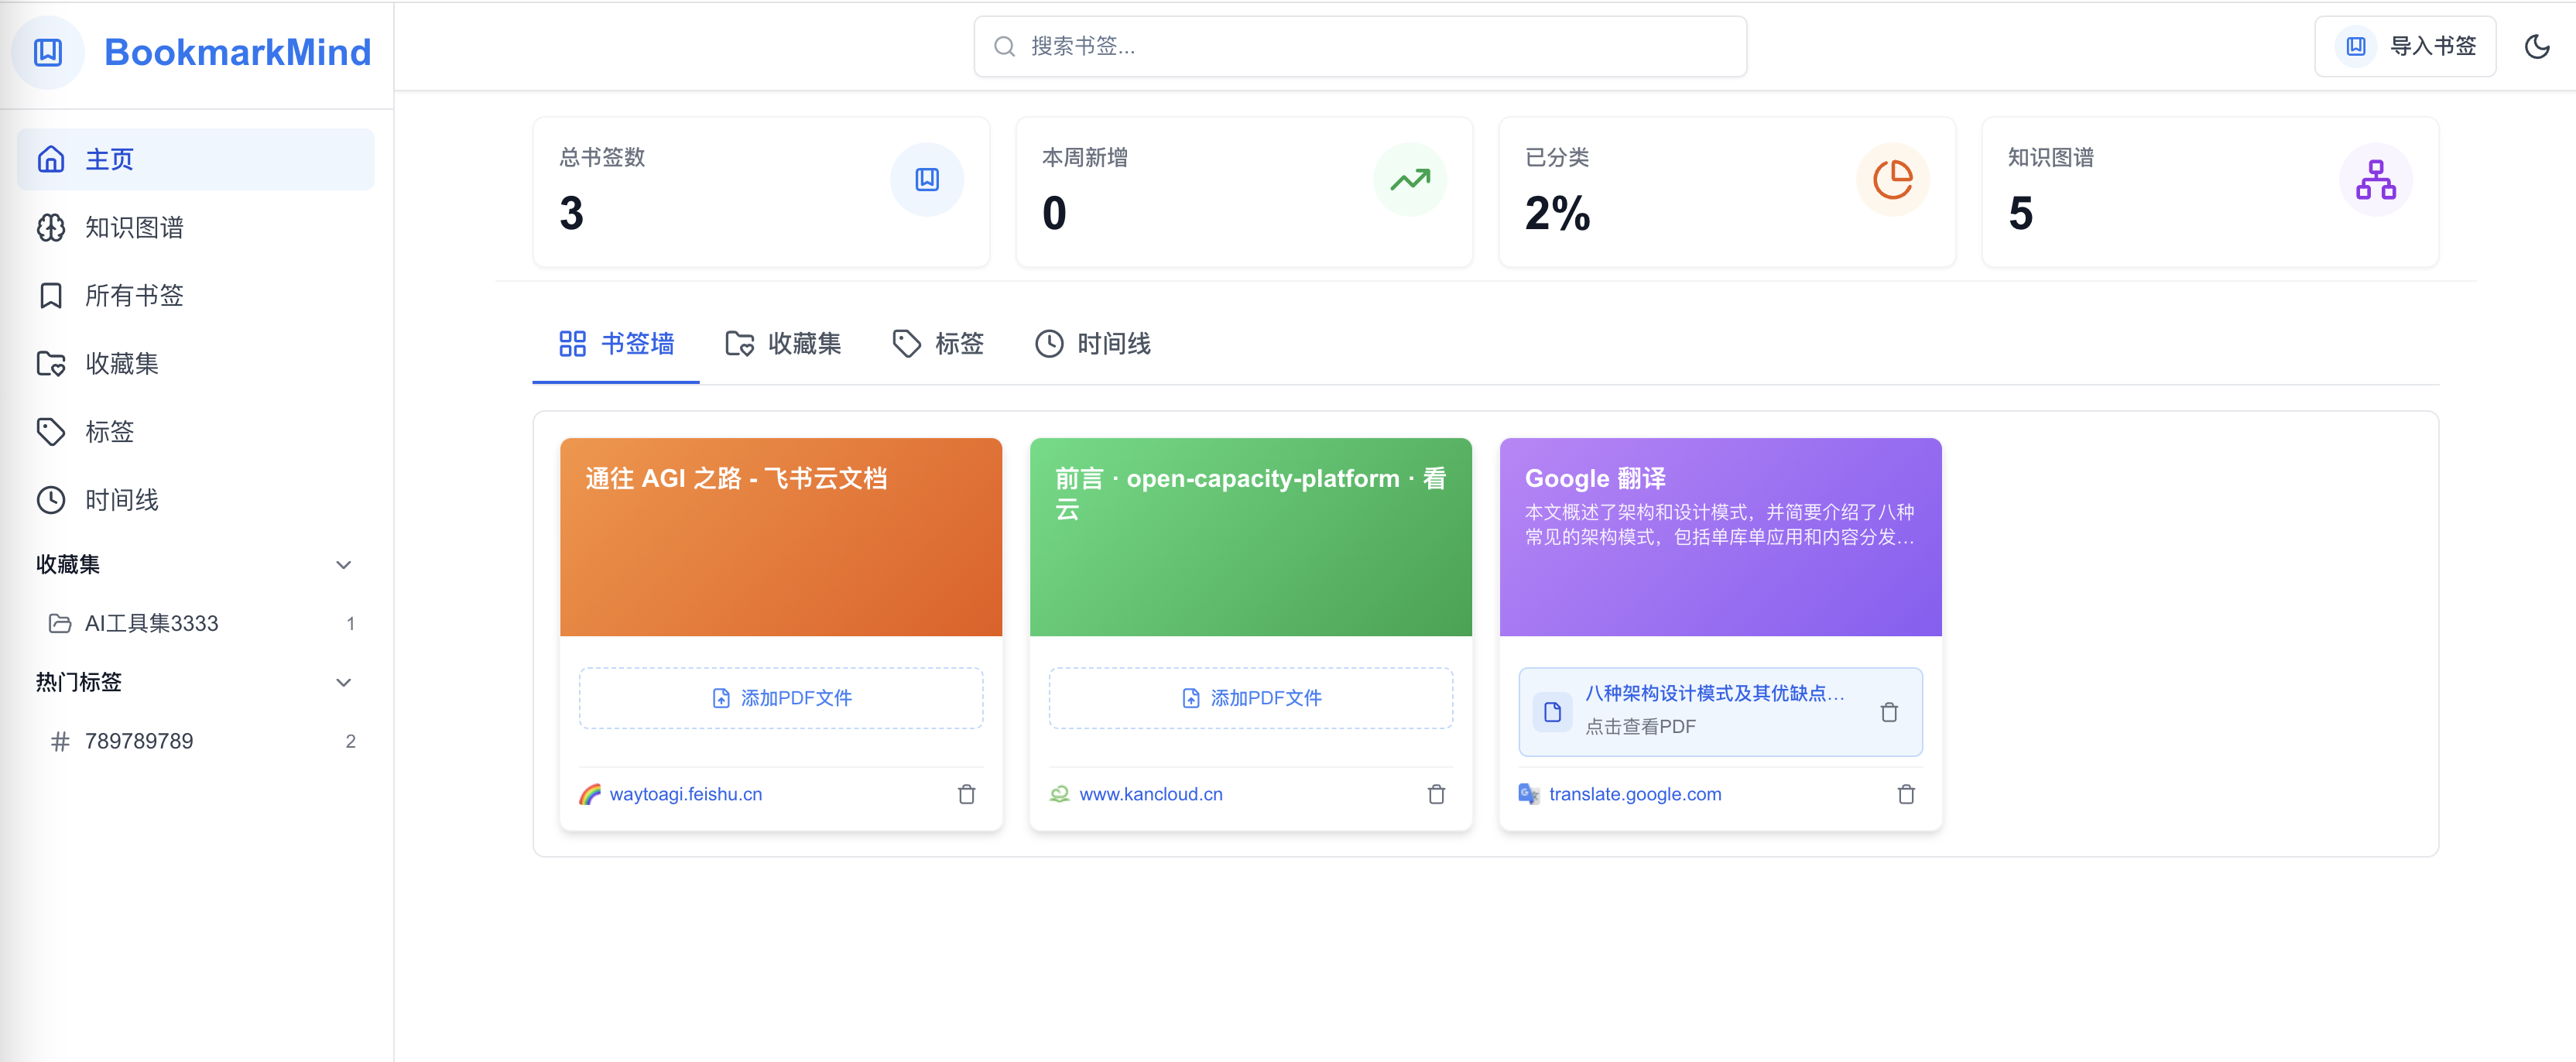Open the AI工具集3333 collection

[196, 623]
